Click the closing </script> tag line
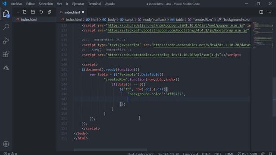The width and height of the screenshot is (276, 155). click(91, 129)
